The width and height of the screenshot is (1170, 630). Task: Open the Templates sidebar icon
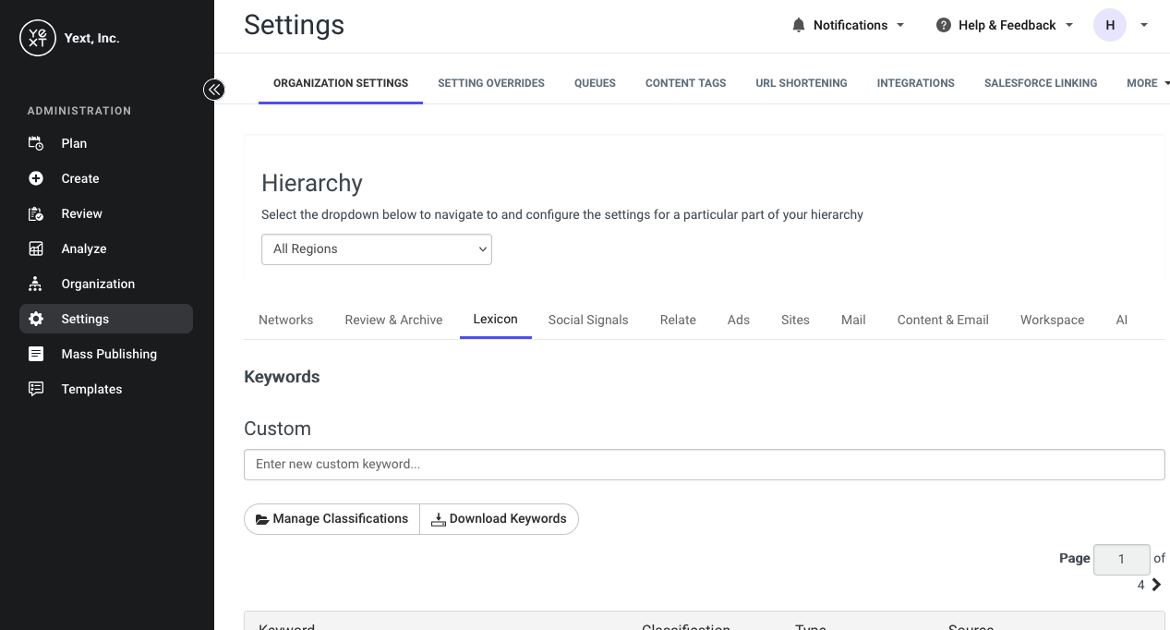[x=36, y=389]
